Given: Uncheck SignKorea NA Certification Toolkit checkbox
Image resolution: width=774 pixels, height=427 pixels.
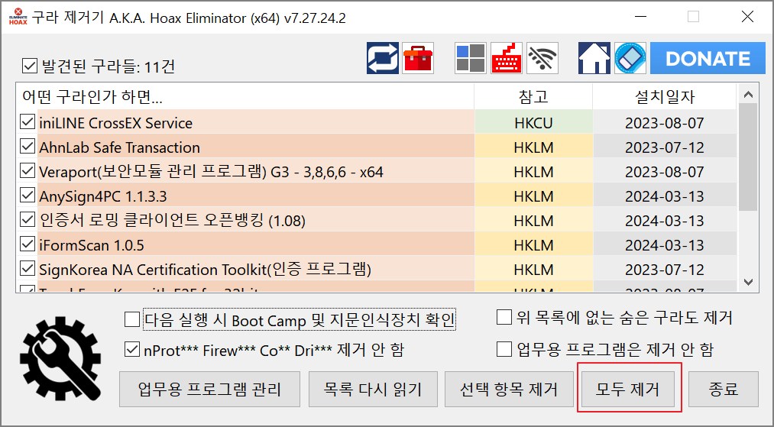Looking at the screenshot, I should point(28,269).
